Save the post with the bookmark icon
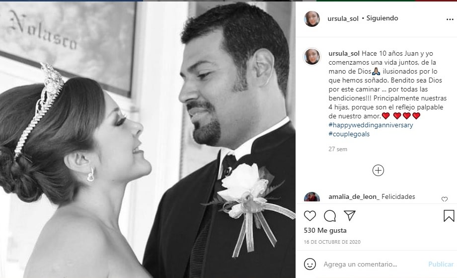457x278 pixels. click(x=449, y=216)
